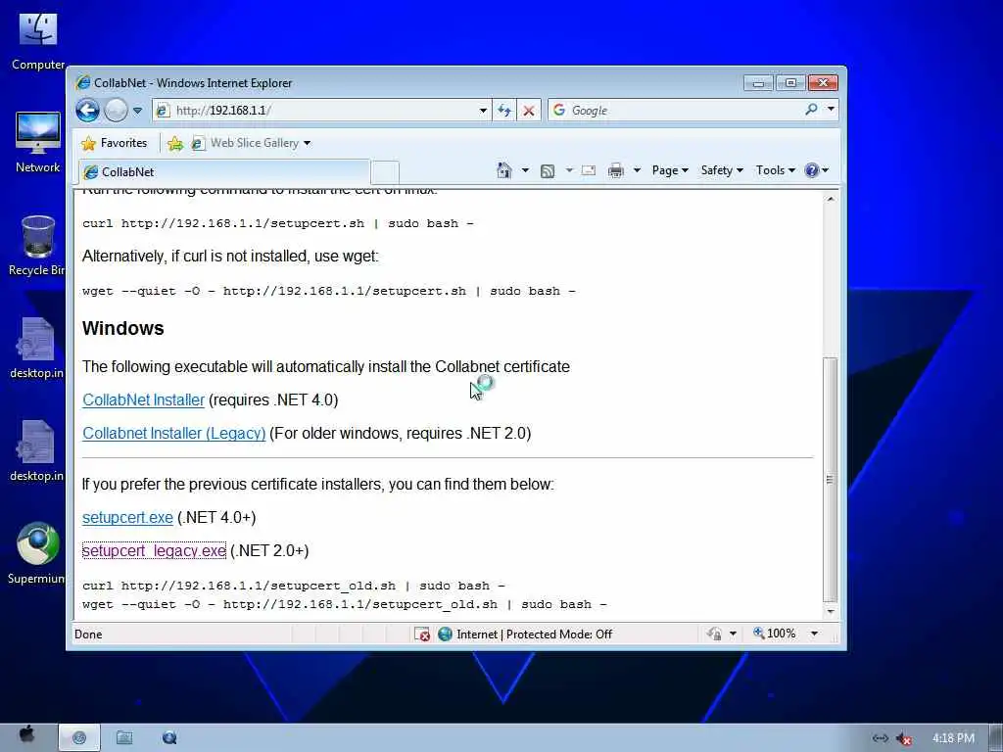Image resolution: width=1003 pixels, height=752 pixels.
Task: Expand the zoom level dropdown arrow
Action: coord(814,634)
